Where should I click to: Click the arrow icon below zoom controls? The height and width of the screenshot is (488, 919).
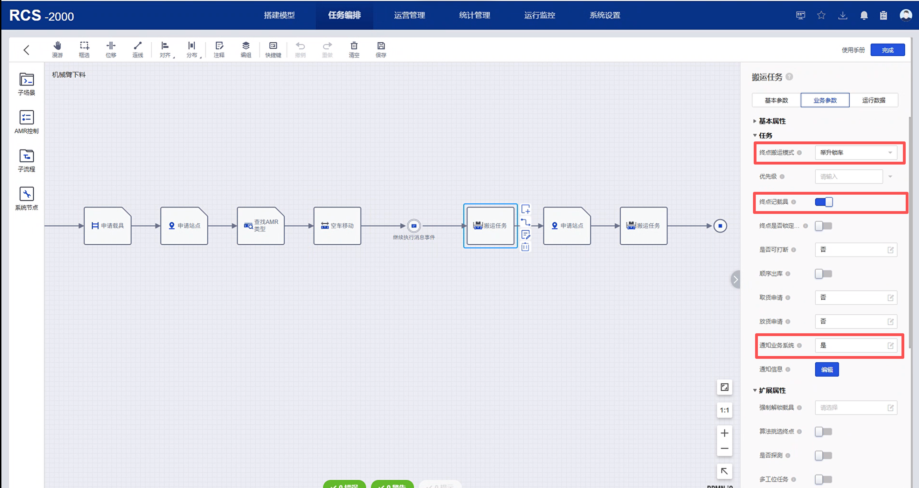(x=725, y=471)
